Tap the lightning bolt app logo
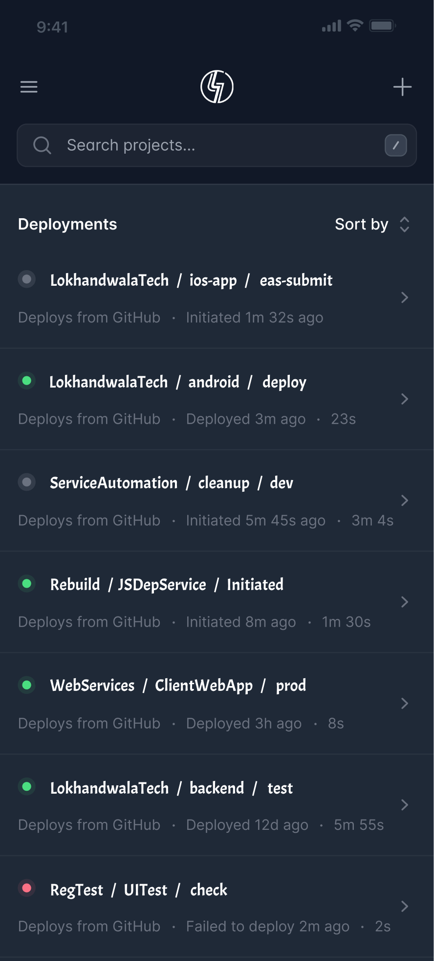 (x=217, y=87)
